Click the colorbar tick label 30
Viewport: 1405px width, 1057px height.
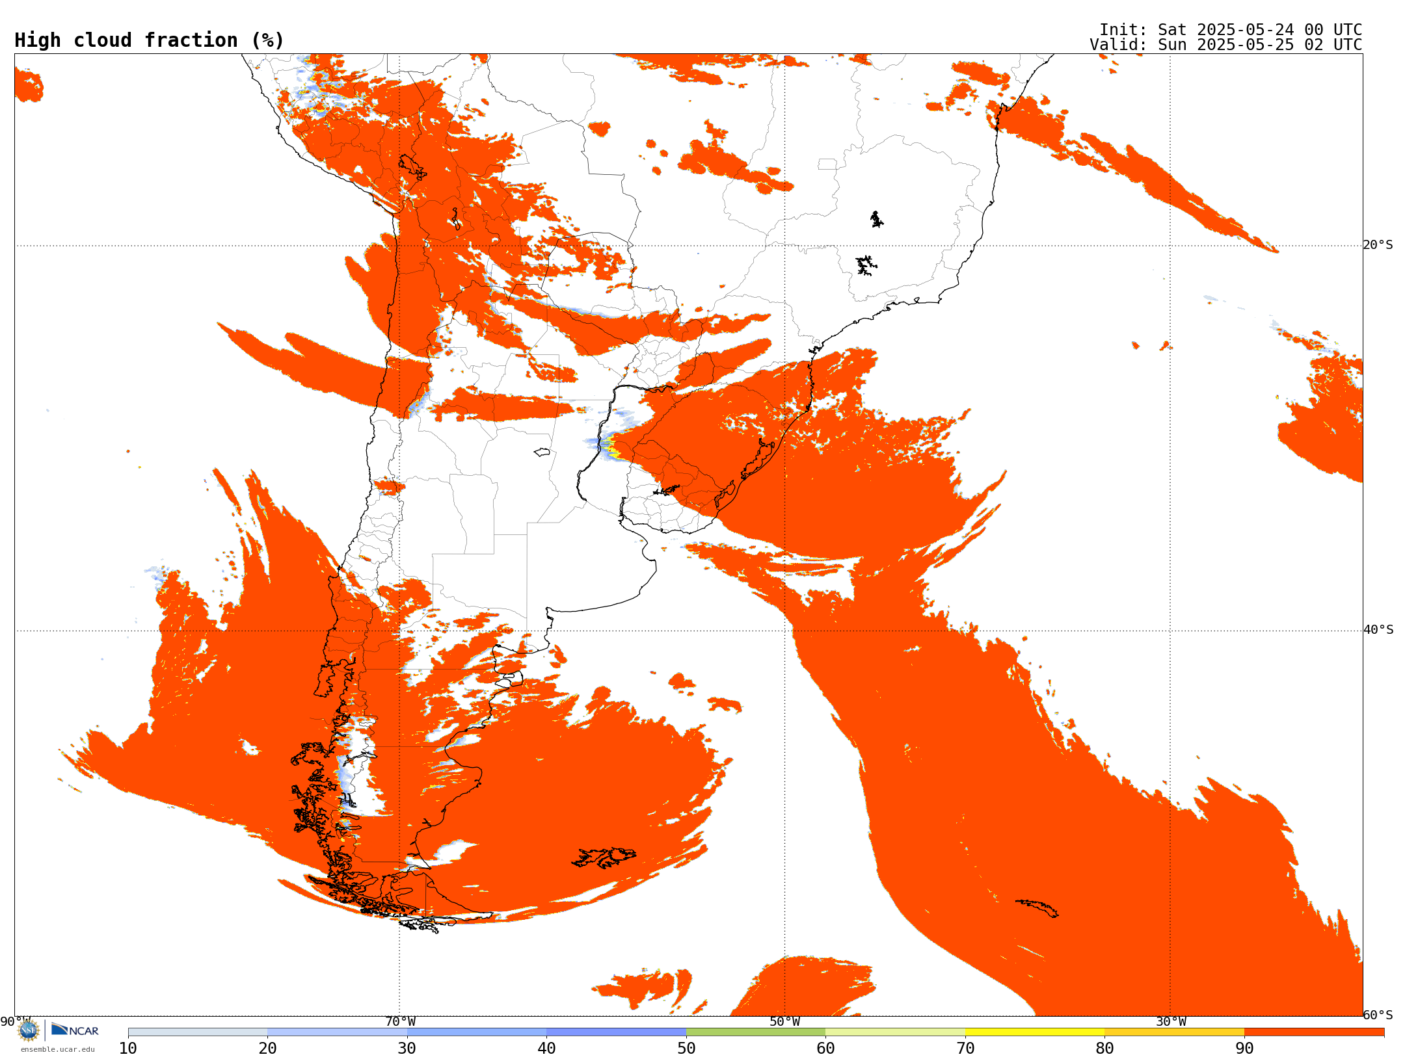tap(407, 1048)
